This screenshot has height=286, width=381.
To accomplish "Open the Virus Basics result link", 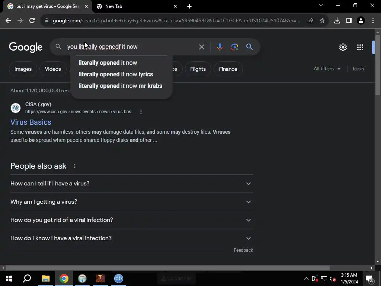I will pyautogui.click(x=31, y=122).
